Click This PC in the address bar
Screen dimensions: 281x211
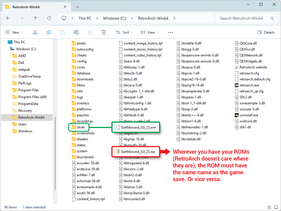(x=85, y=18)
